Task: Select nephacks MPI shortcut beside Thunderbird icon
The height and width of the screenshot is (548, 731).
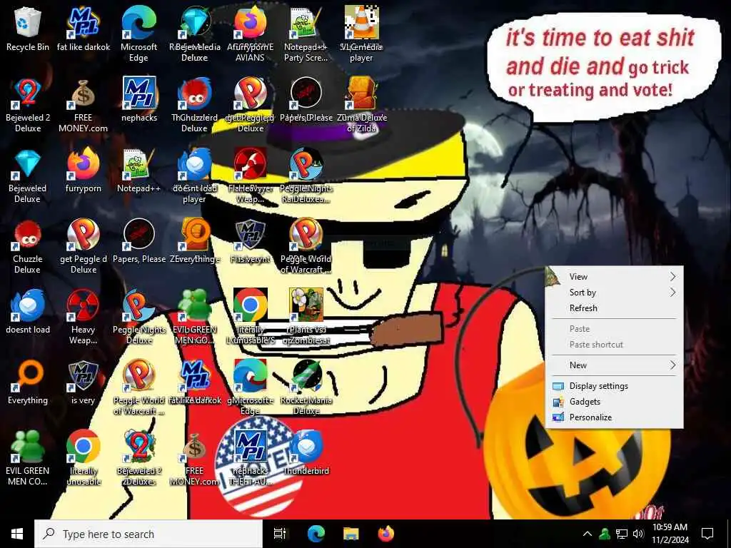Action: point(251,457)
